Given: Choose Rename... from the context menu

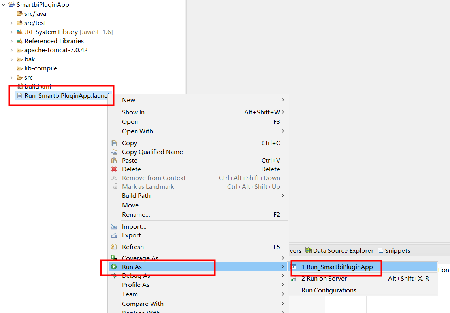Looking at the screenshot, I should 198,215.
